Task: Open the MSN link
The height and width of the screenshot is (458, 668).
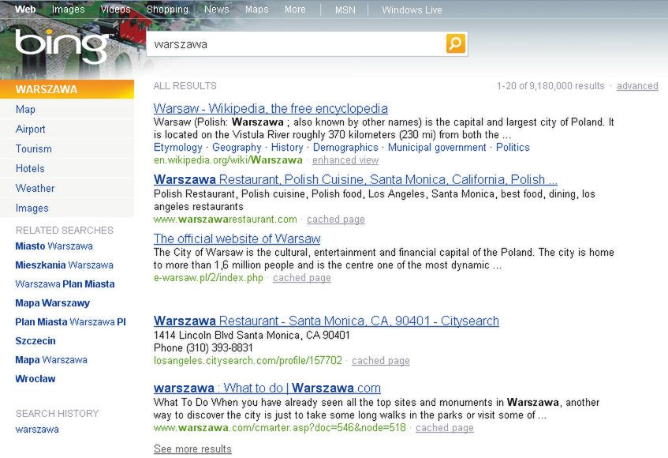Action: (345, 9)
